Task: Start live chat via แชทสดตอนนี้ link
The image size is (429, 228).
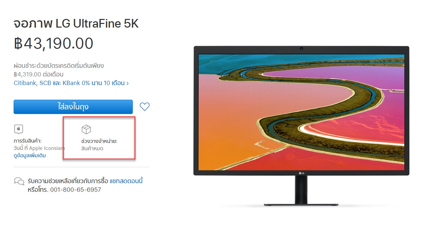Action: click(x=126, y=181)
